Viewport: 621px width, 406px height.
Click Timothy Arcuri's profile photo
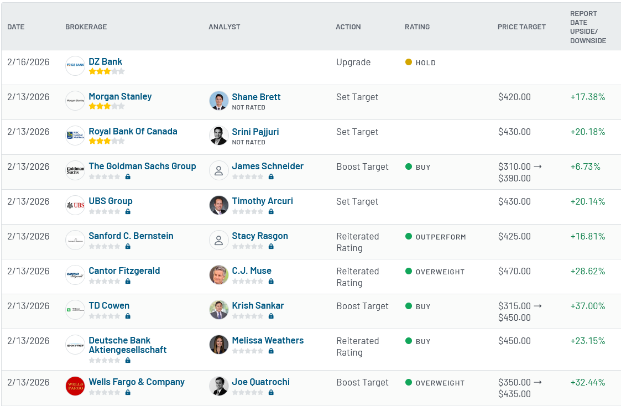point(219,205)
